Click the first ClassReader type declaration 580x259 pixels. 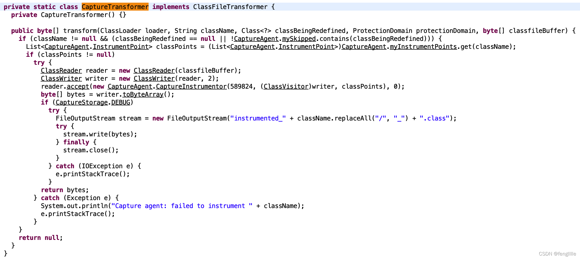tap(61, 71)
